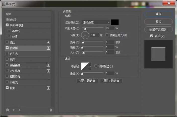177x117 pixels.
Task: Click the 设置为默认值 button
Action: click(87, 81)
